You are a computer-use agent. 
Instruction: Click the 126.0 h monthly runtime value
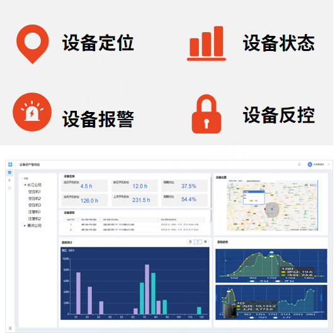(x=89, y=201)
